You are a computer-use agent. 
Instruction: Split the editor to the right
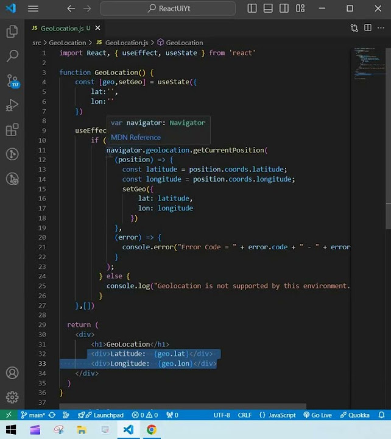point(368,27)
